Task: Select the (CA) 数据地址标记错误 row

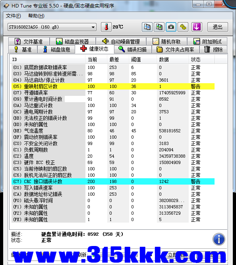Action: [113, 194]
